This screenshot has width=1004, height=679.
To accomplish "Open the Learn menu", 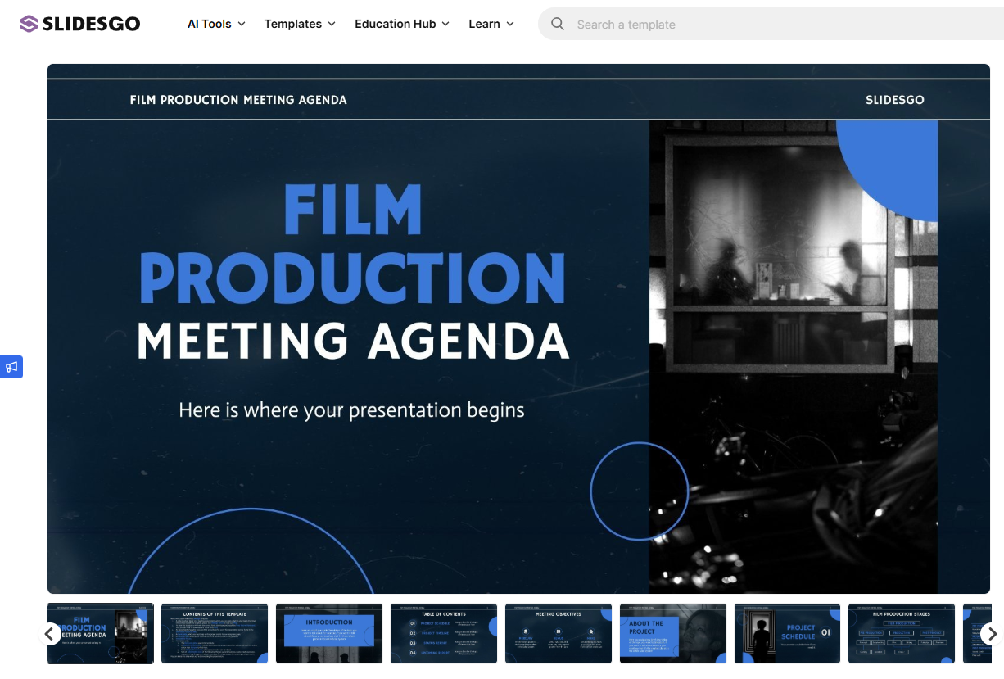I will (x=491, y=24).
